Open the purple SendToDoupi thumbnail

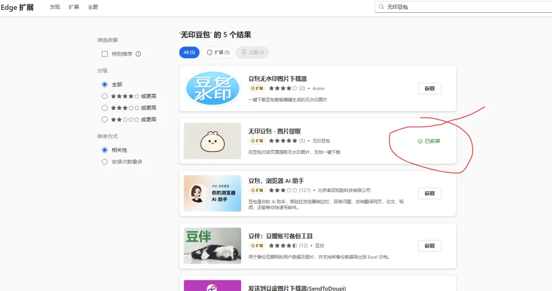[x=212, y=285]
